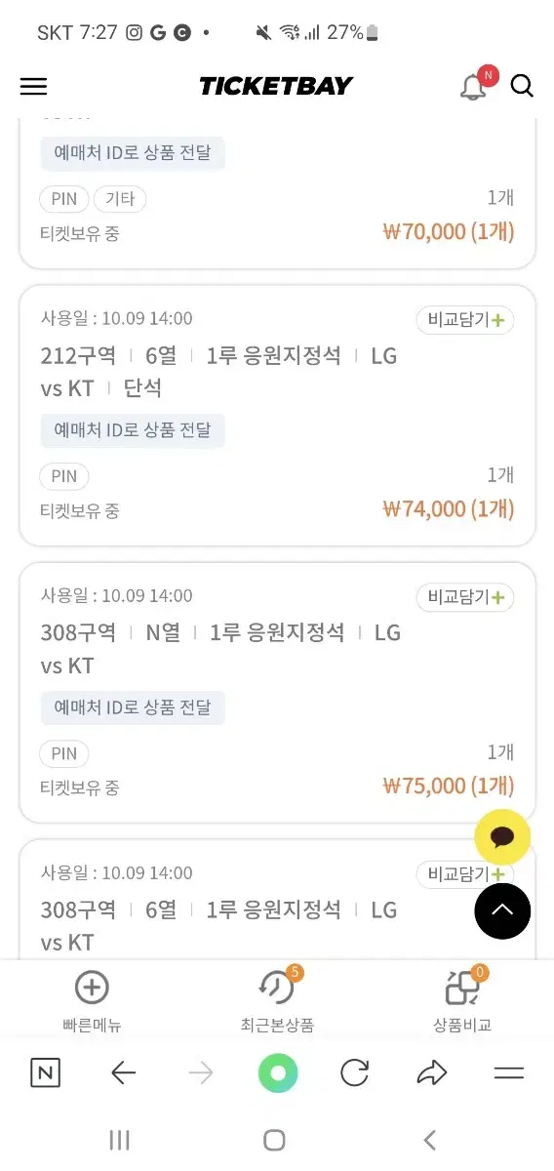
Task: Add the 308구역 N열 ticket with 비교담기
Action: [x=465, y=597]
